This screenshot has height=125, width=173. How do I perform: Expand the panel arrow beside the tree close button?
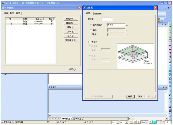click(x=162, y=24)
